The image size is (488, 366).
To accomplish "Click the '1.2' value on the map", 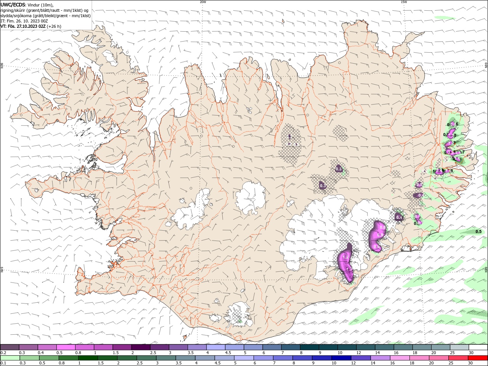I will [x=345, y=257].
